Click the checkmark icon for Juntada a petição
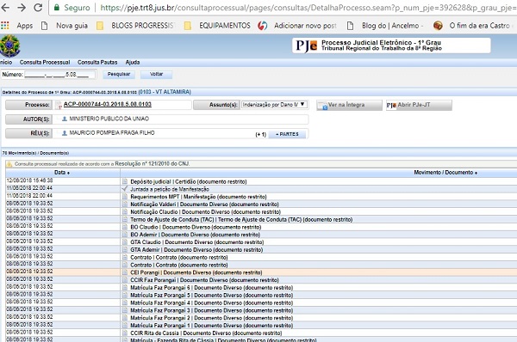This screenshot has height=342, width=517. click(x=125, y=189)
